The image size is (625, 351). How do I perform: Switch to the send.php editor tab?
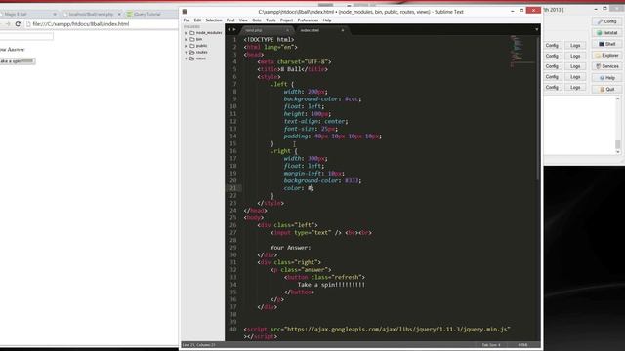pyautogui.click(x=266, y=30)
